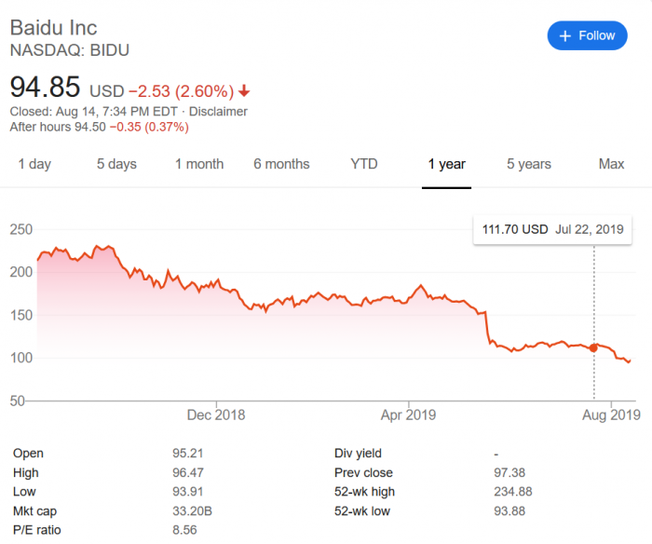Image resolution: width=652 pixels, height=544 pixels.
Task: Select the Max range tab
Action: [611, 164]
